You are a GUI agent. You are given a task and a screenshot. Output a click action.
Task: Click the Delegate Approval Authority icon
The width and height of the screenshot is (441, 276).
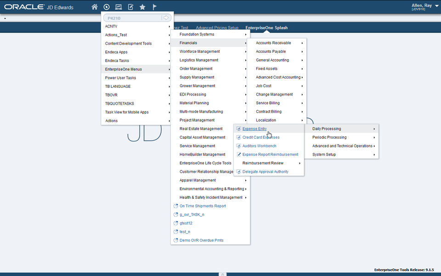238,172
